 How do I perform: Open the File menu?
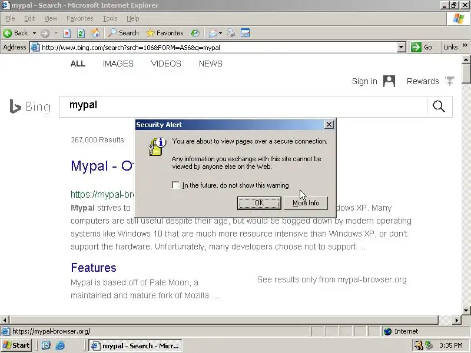coord(10,19)
